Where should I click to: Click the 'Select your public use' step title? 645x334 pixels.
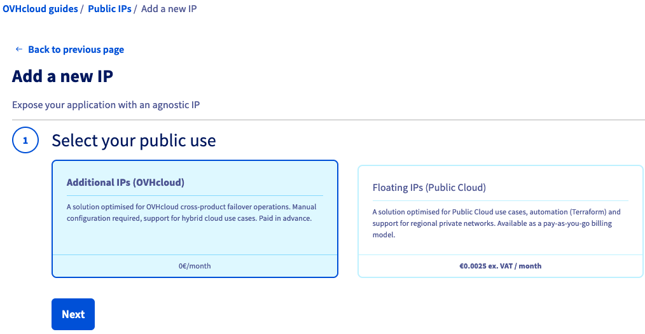pos(134,141)
